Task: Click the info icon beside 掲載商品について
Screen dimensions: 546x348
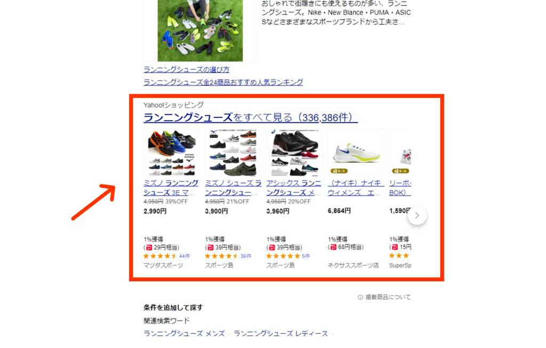Action: tap(360, 297)
